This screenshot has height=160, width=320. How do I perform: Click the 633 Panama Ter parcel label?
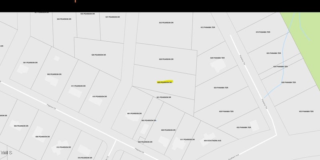point(306,111)
